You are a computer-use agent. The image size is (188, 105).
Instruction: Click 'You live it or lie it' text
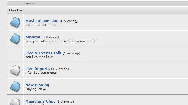[39, 57]
